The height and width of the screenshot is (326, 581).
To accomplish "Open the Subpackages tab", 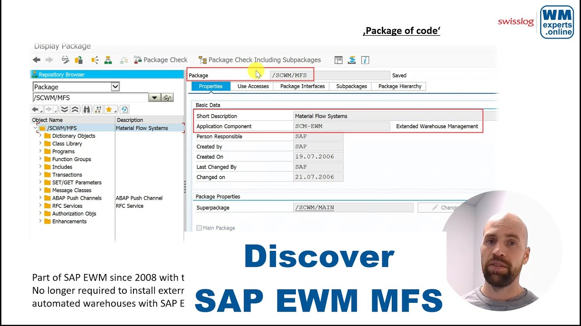I will (351, 86).
